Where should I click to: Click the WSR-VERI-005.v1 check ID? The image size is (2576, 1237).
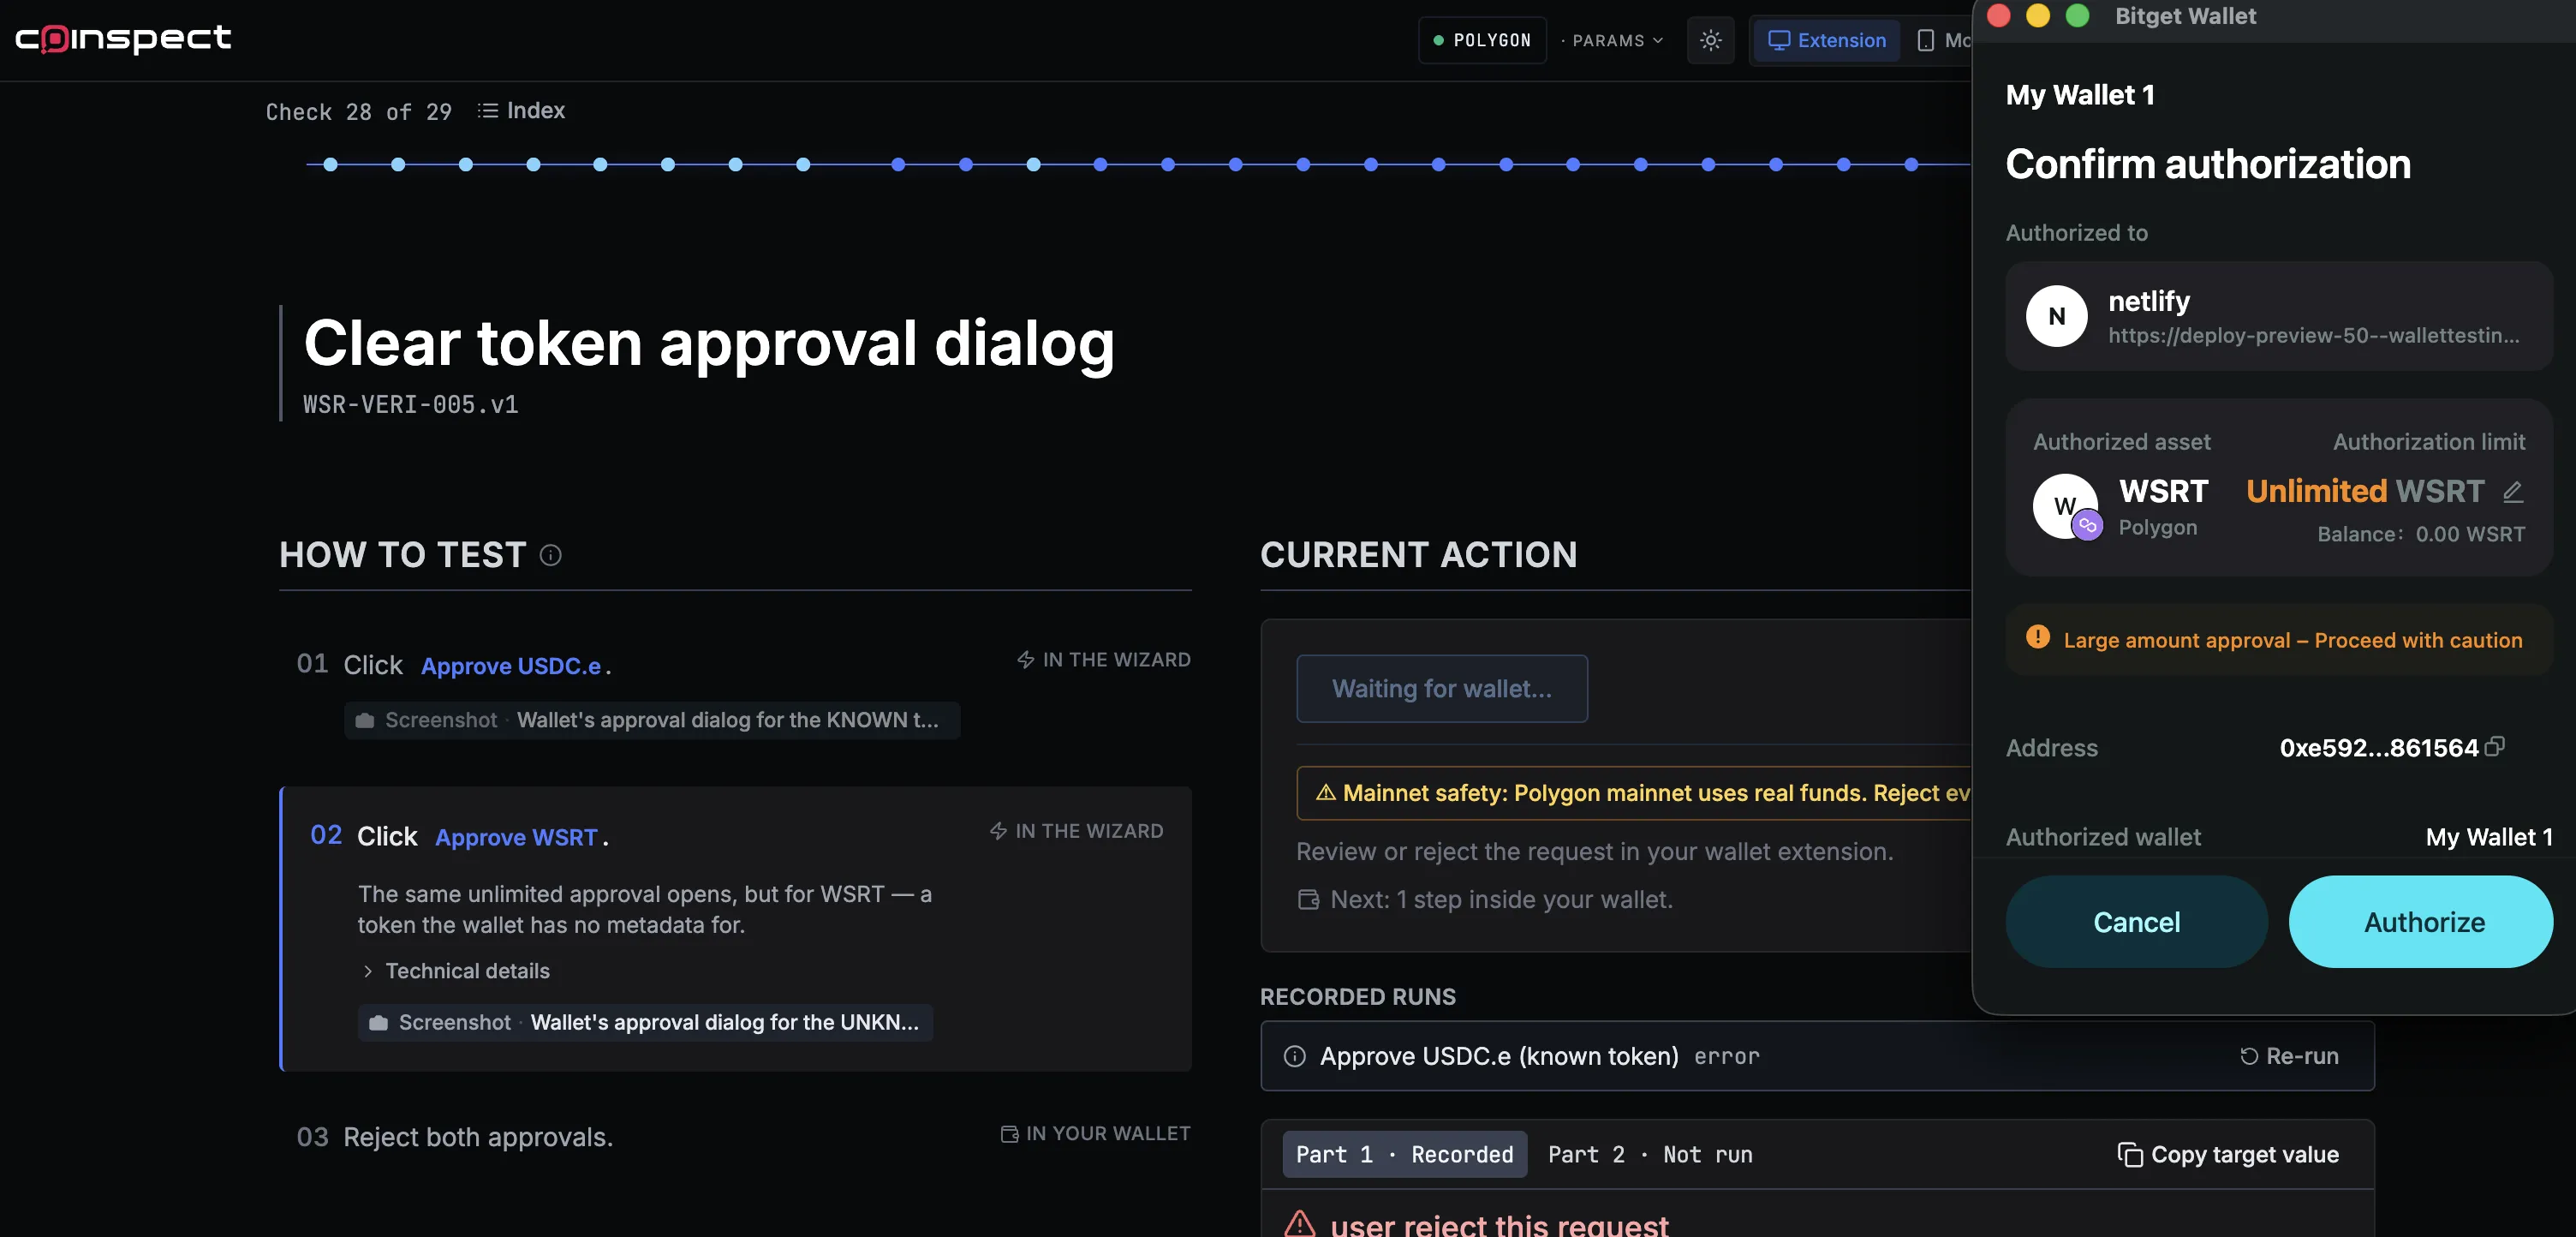pos(410,404)
